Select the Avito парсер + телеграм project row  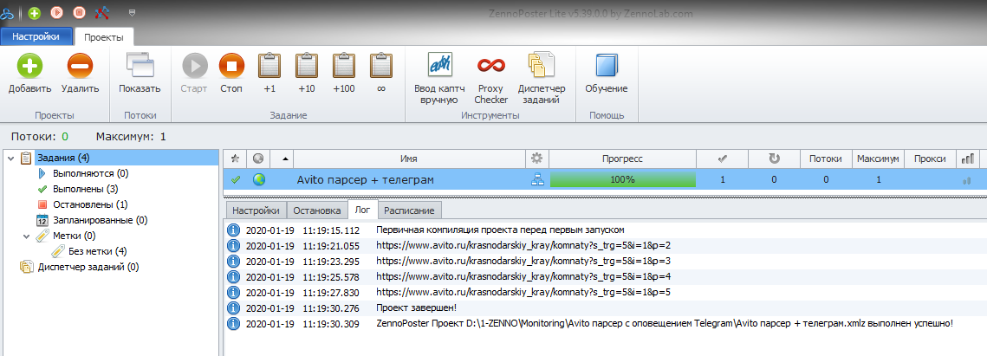point(605,180)
